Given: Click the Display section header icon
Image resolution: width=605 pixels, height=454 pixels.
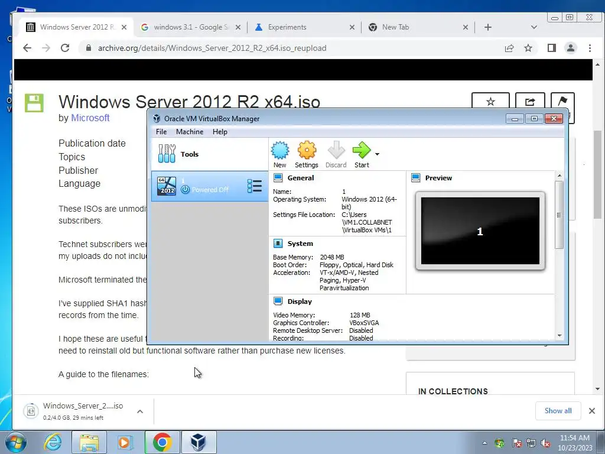Looking at the screenshot, I should [278, 301].
